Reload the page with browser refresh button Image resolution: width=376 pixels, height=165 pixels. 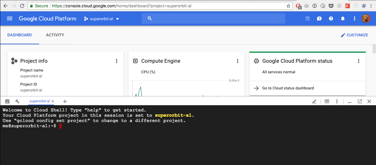pyautogui.click(x=22, y=6)
